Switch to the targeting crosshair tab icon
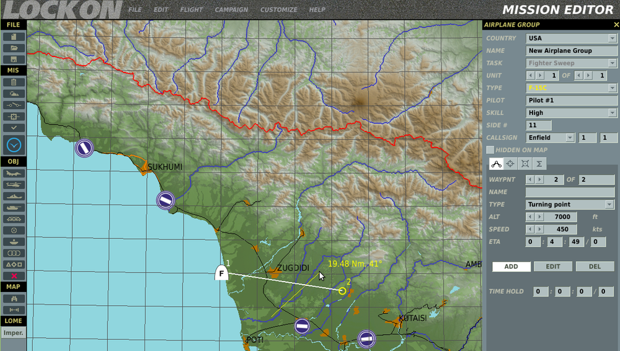 click(x=510, y=164)
